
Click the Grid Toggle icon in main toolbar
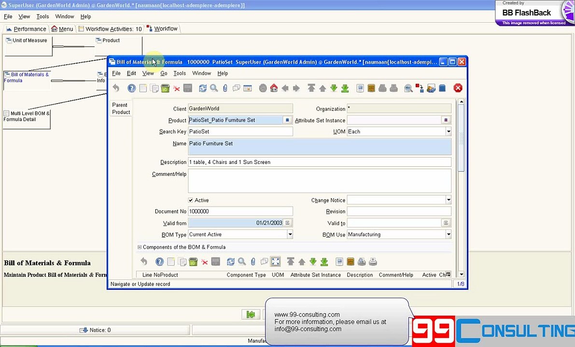(248, 88)
